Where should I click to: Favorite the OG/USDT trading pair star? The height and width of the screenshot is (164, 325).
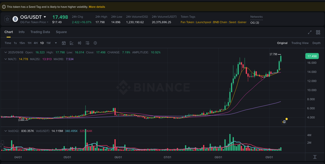7,19
